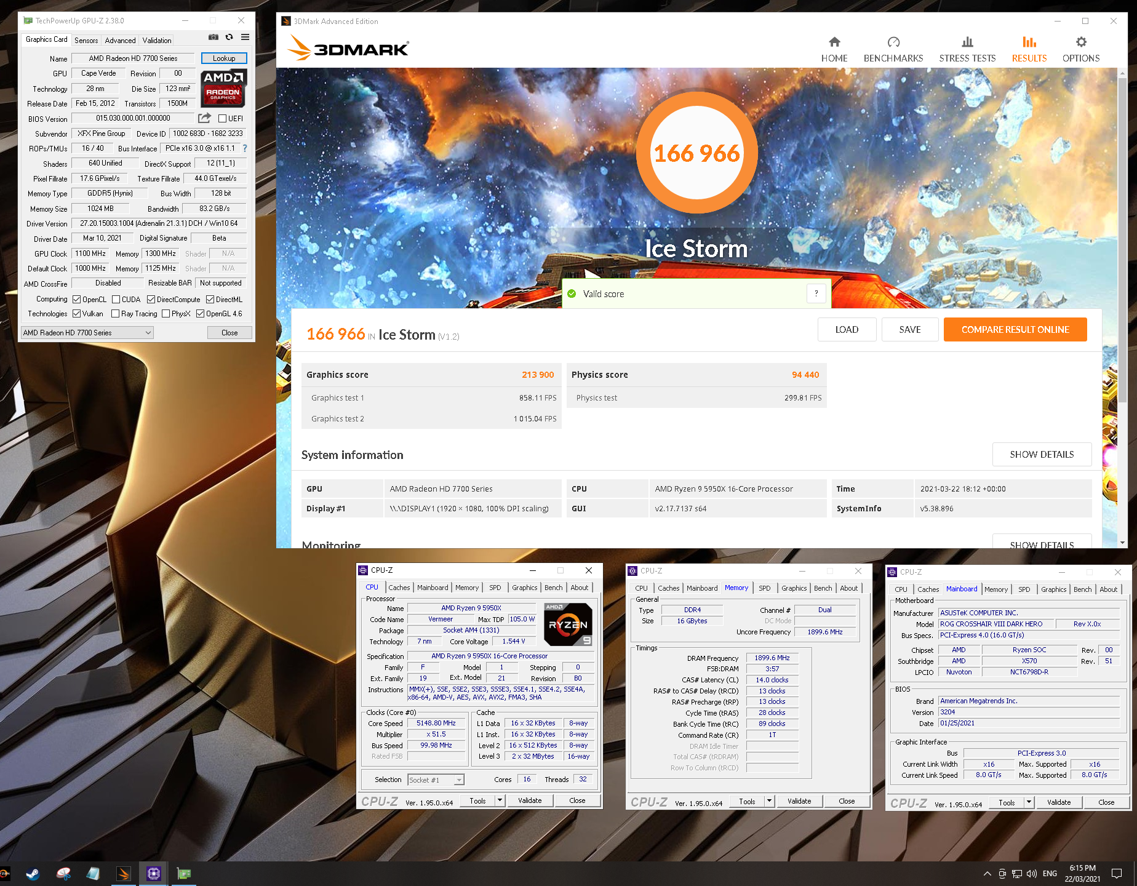Toggle the OpenGL 4.6 checkbox
This screenshot has width=1137, height=886.
200,314
